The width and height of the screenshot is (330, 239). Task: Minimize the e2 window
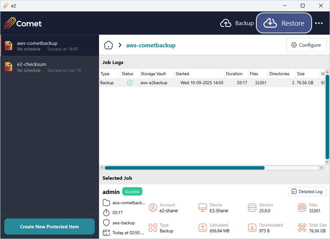coord(285,5)
